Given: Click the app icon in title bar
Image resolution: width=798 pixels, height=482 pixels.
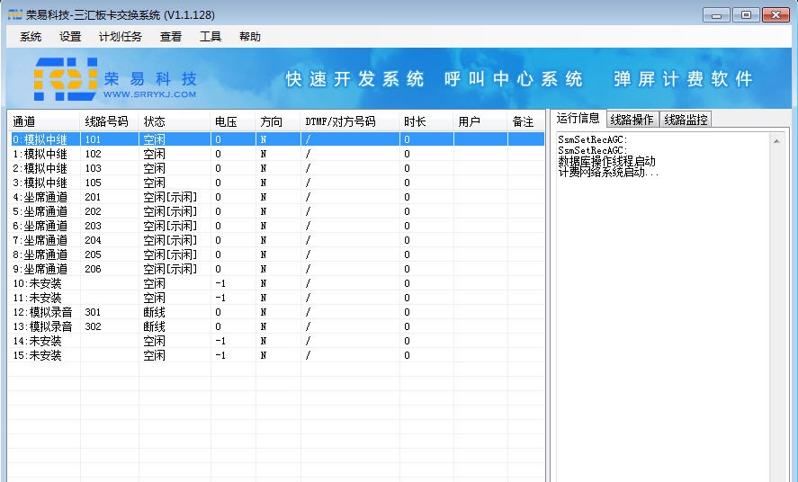Looking at the screenshot, I should pyautogui.click(x=14, y=15).
